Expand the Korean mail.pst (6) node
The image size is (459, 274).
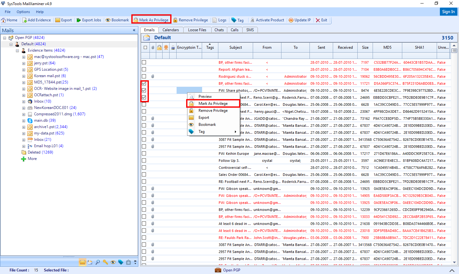click(x=24, y=76)
